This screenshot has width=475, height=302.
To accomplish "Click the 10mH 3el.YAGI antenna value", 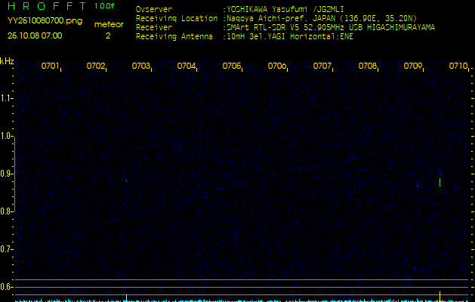I will coord(289,37).
